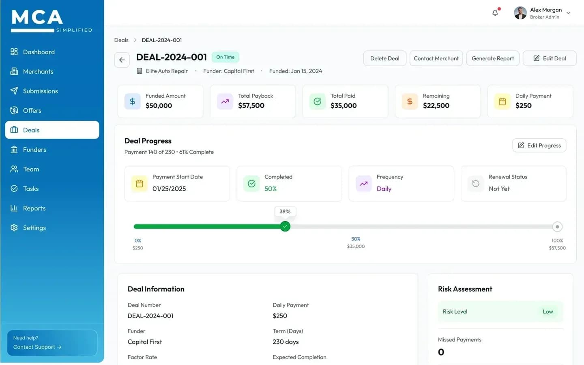Click the $57,500 Total Payback value
Screen dimensions: 584x365
(x=251, y=105)
